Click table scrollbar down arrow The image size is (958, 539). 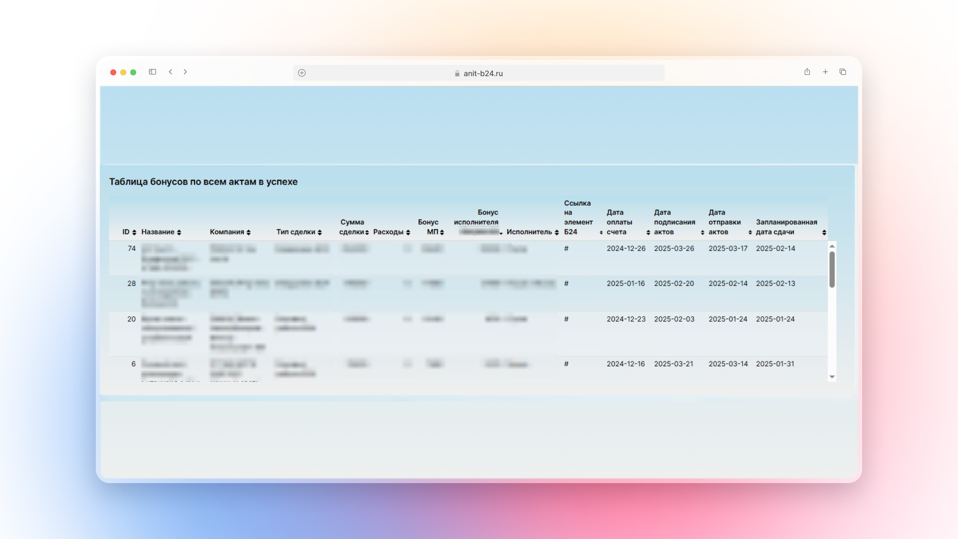click(832, 377)
